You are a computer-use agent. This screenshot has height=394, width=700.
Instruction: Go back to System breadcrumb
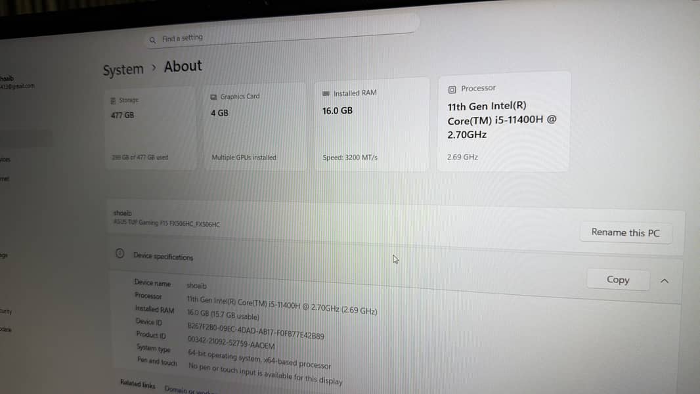123,70
